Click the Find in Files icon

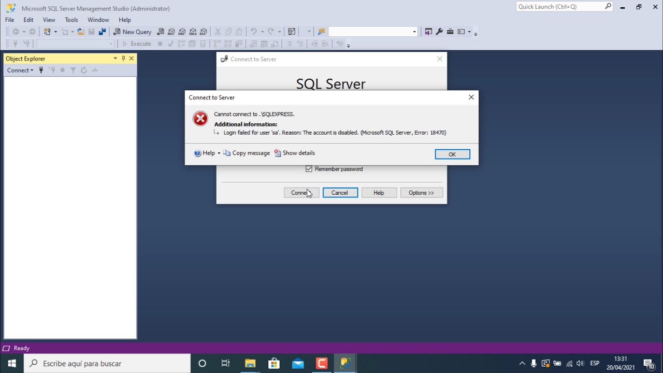point(321,32)
